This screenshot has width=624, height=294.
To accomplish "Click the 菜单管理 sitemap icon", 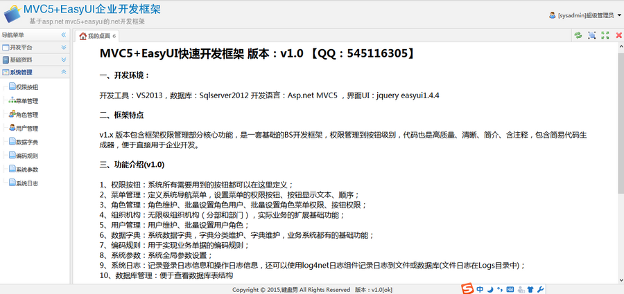I will pyautogui.click(x=12, y=100).
